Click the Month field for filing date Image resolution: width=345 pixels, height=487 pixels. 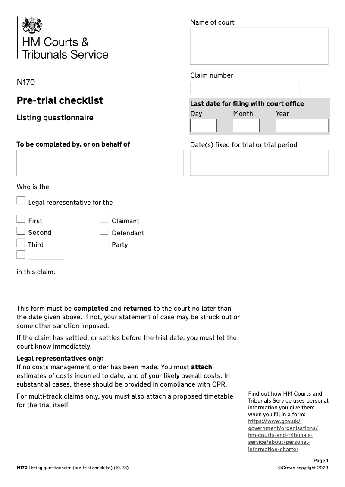tap(246, 125)
